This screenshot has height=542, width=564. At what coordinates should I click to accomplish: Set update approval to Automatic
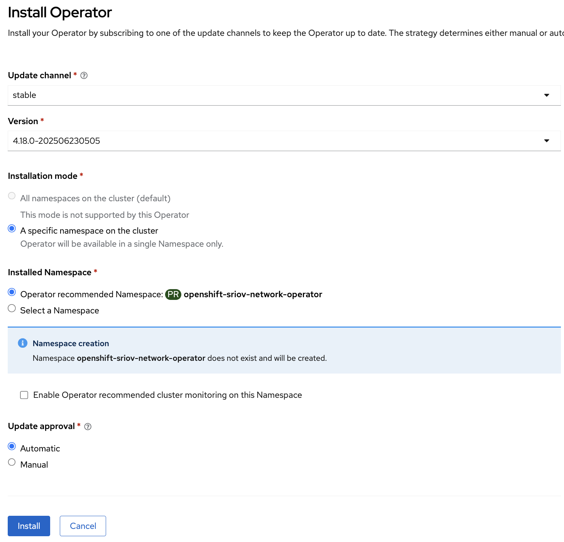tap(12, 446)
